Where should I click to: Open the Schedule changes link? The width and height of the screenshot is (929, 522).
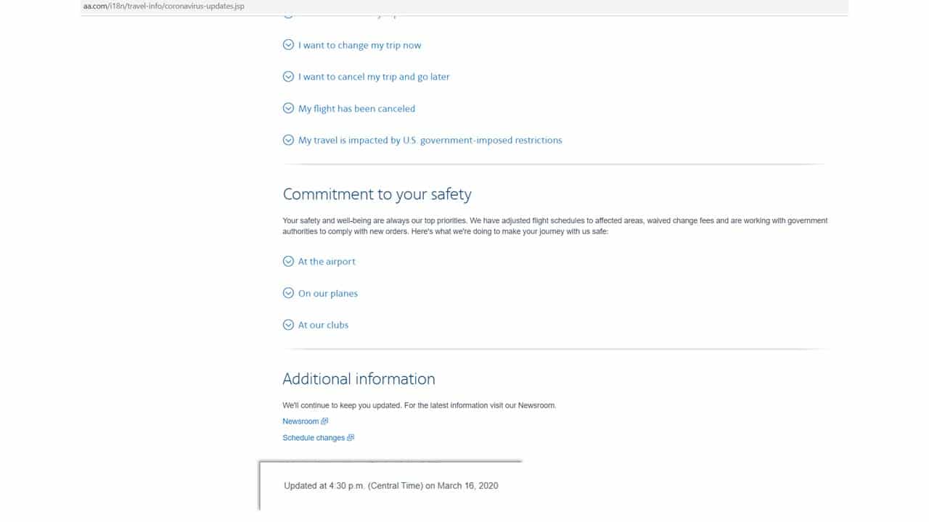tap(314, 438)
